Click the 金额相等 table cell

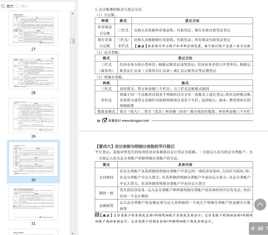click(106, 205)
